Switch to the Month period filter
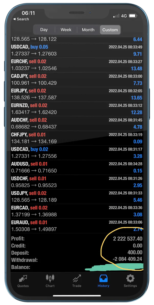The height and width of the screenshot is (305, 154). (x=88, y=30)
